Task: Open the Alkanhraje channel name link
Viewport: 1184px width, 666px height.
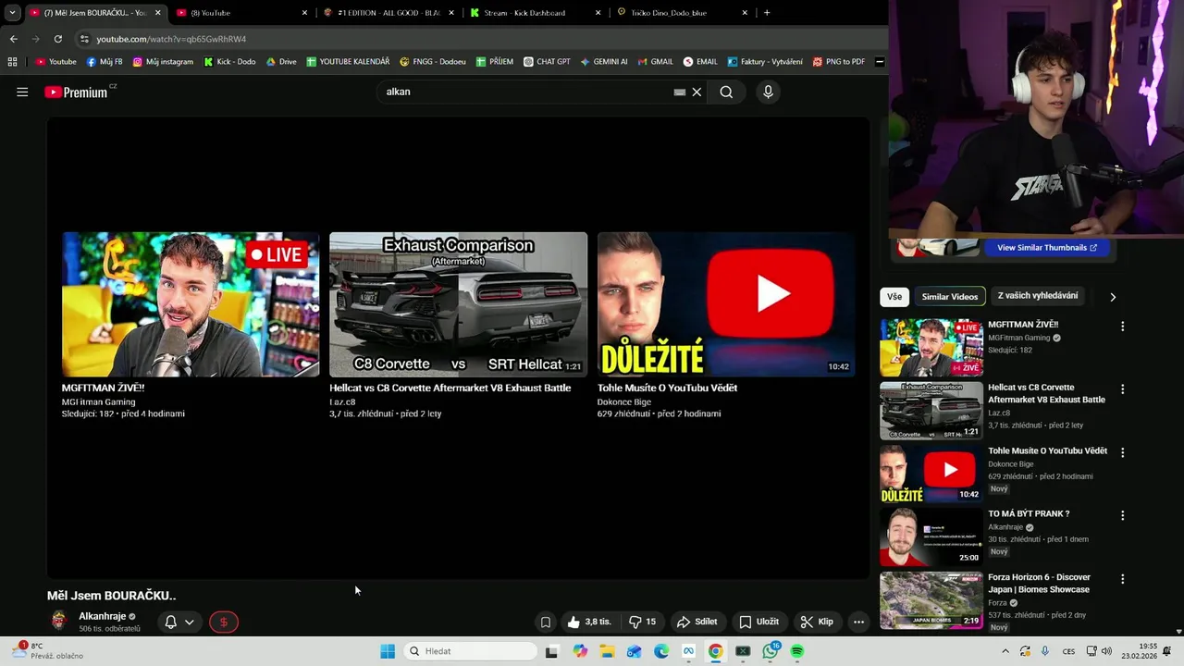Action: coord(103,616)
